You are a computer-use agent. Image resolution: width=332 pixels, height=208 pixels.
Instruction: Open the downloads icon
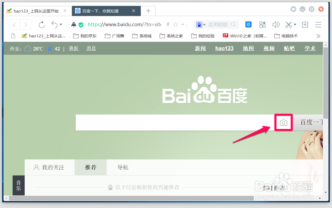point(305,24)
